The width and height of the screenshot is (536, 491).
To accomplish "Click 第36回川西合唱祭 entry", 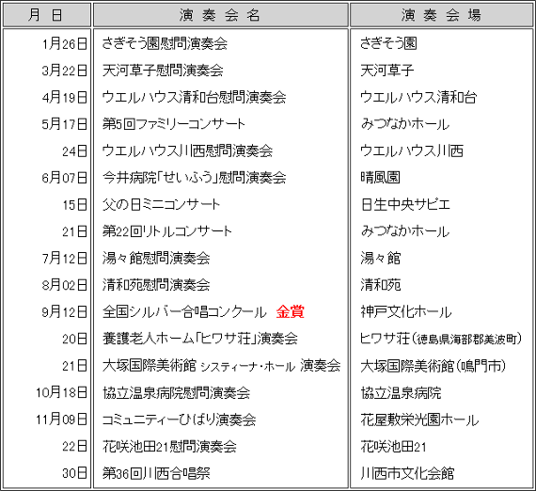I will coord(156,473).
